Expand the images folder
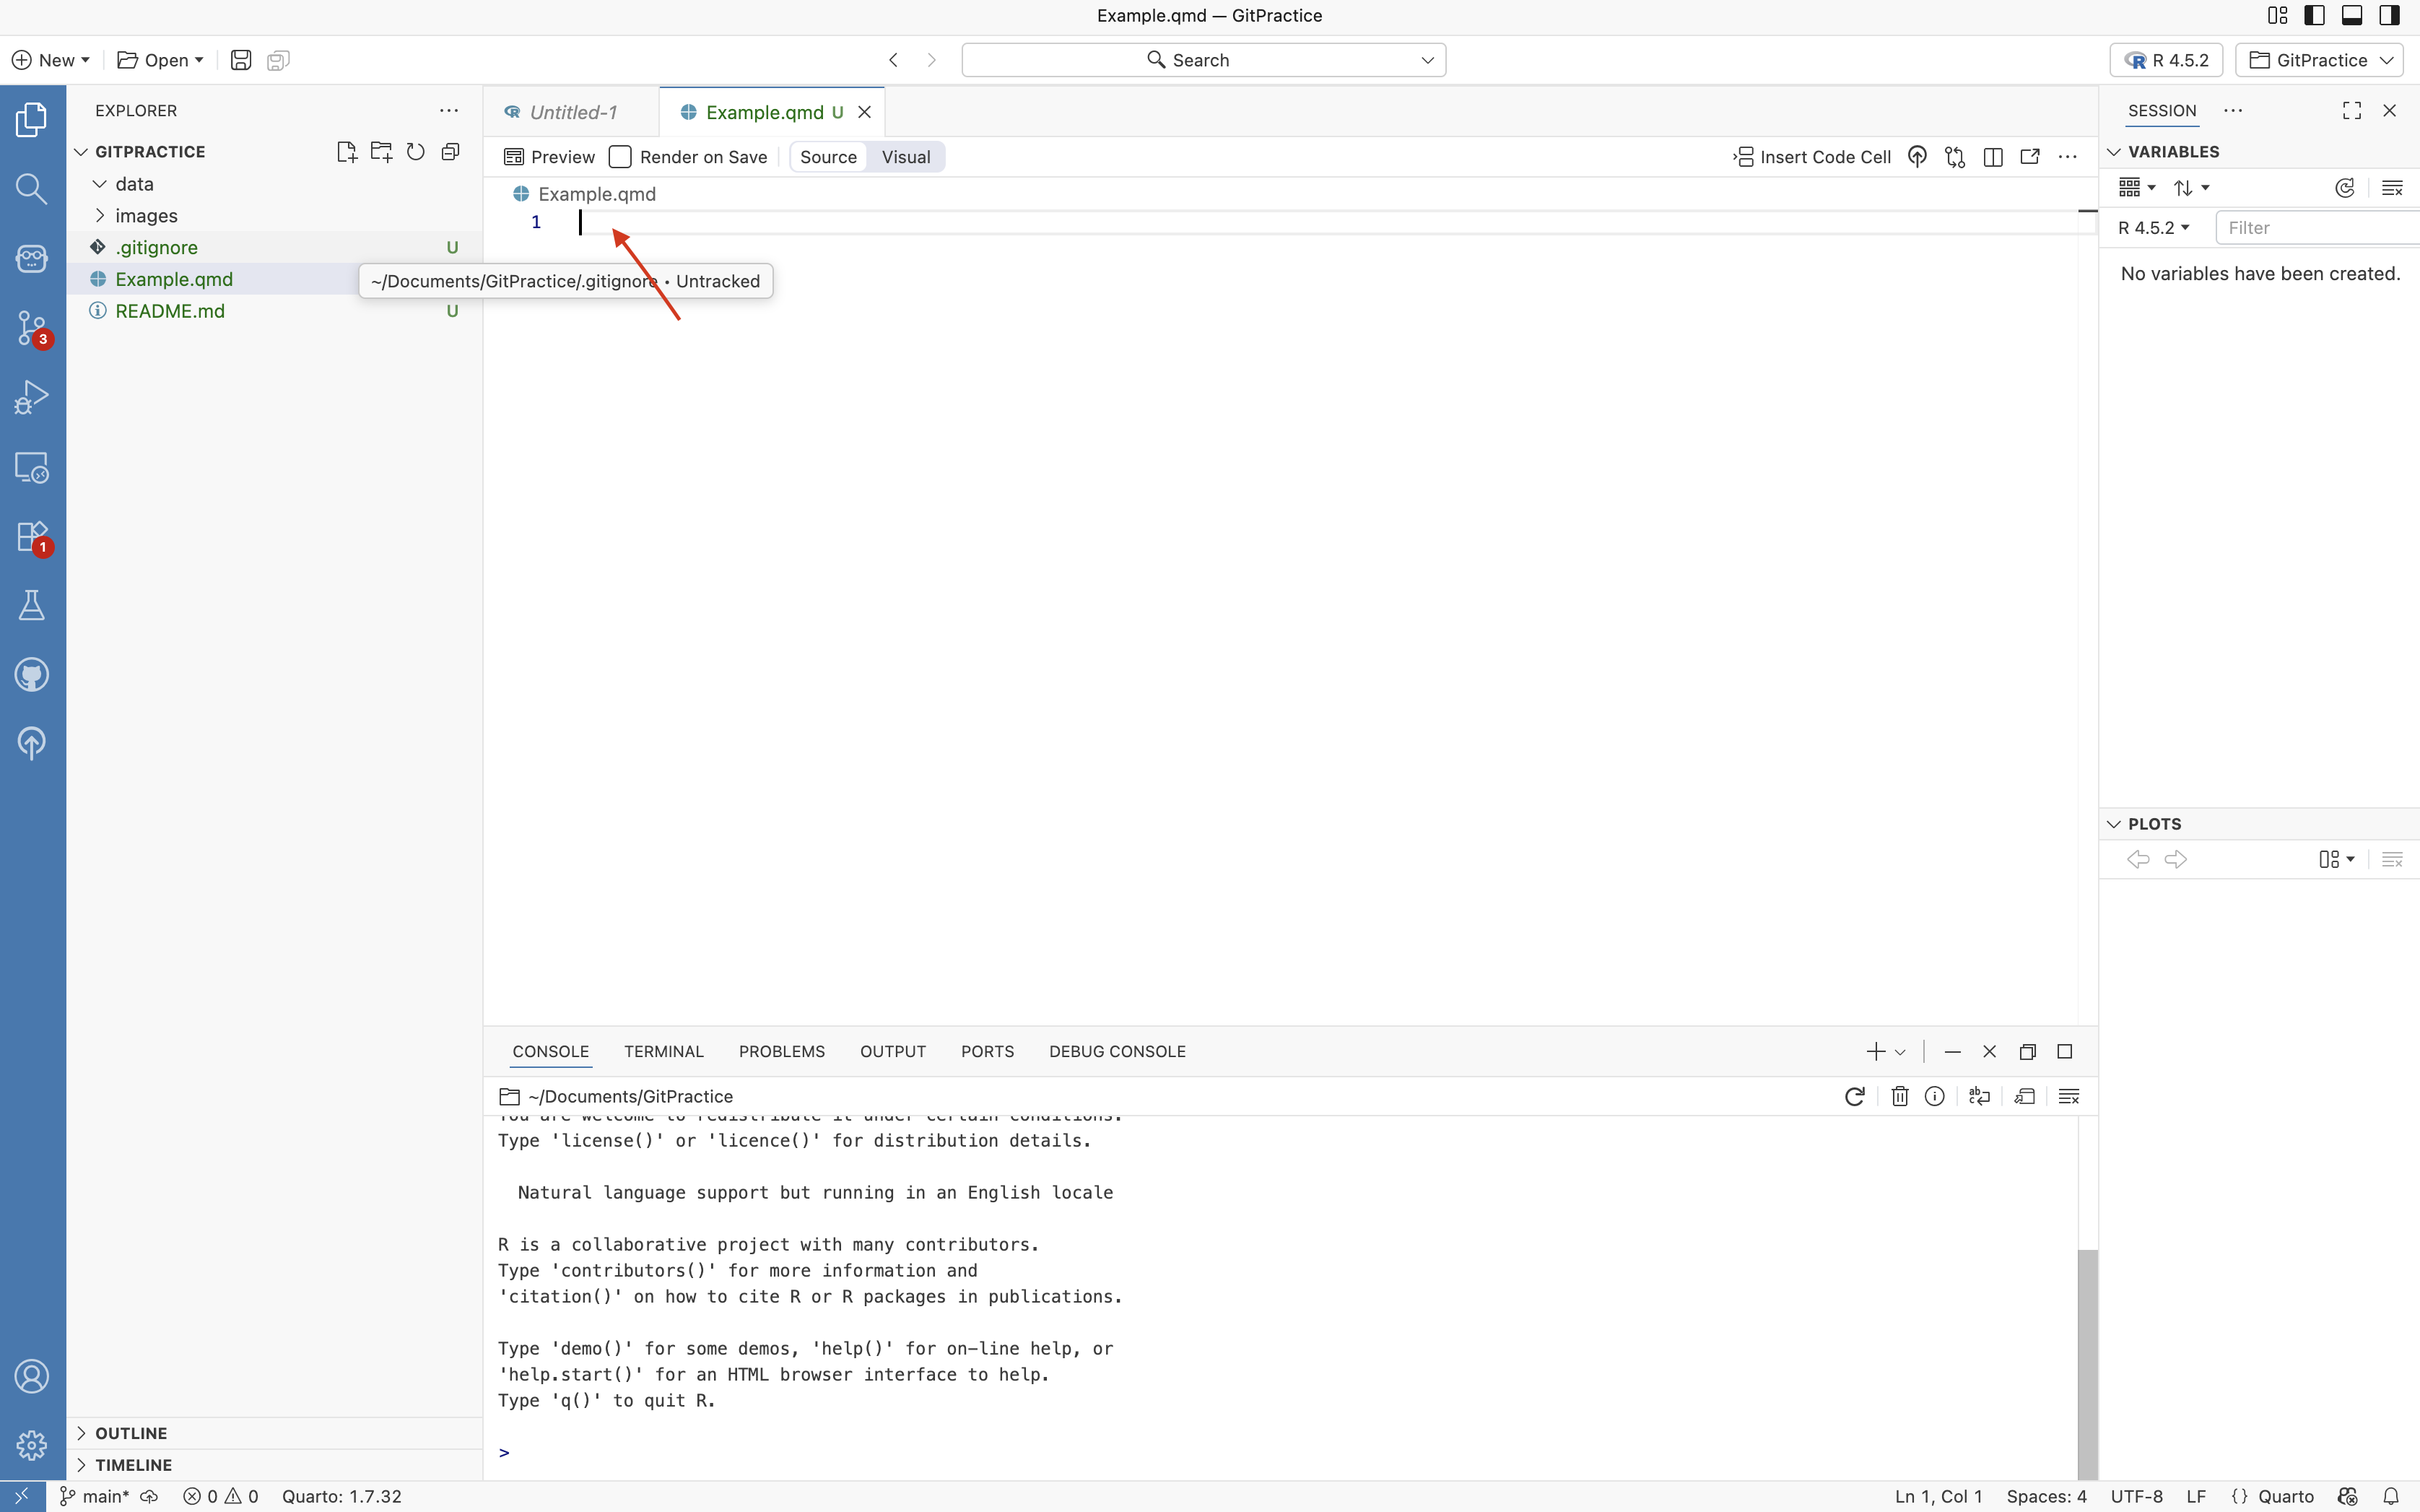 tap(146, 216)
